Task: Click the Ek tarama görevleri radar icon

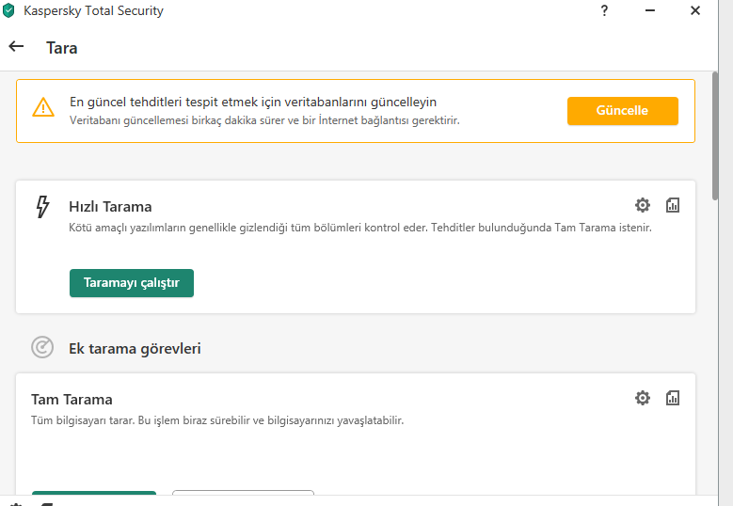Action: pos(42,348)
